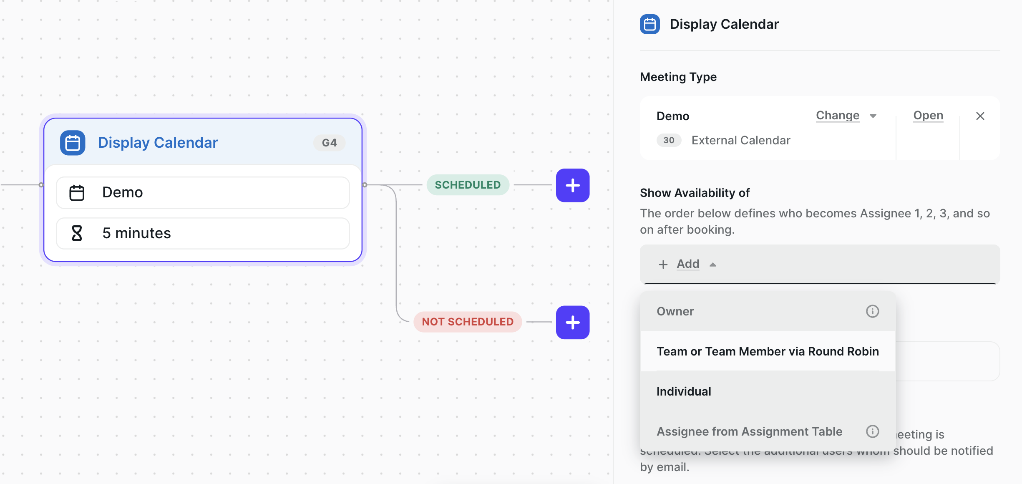Click the hourglass icon beside 5 minutes
The image size is (1022, 484).
pos(77,233)
